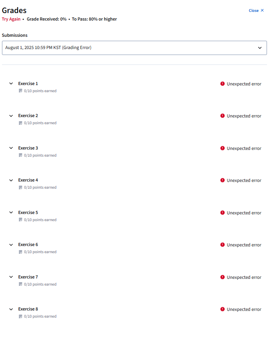Expand Exercise 8 using its chevron

coord(11,309)
